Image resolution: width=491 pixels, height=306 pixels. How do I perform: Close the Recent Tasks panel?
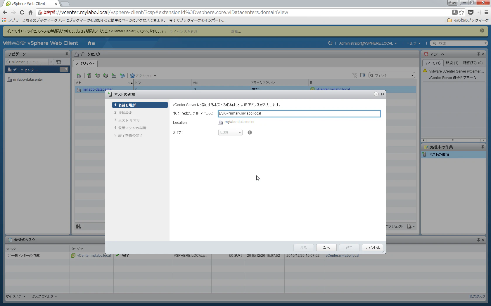pyautogui.click(x=483, y=240)
